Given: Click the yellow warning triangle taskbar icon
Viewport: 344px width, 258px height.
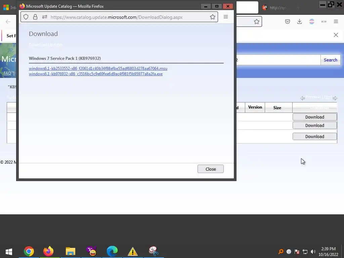Looking at the screenshot, I should coord(132,252).
